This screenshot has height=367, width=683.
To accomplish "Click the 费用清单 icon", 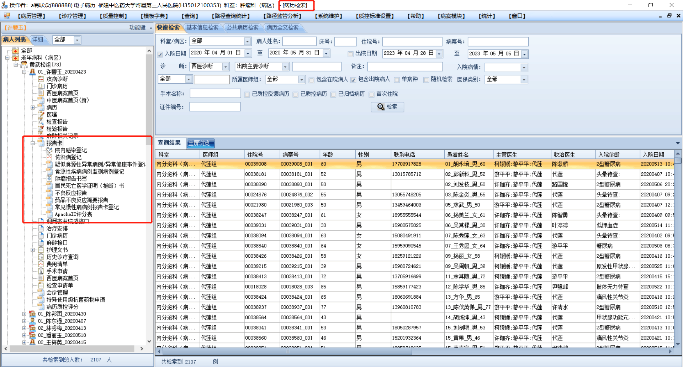I will [41, 264].
